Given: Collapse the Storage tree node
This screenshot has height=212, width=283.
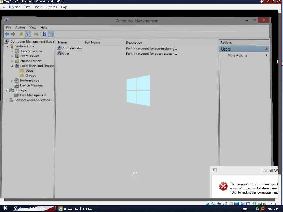Looking at the screenshot, I should point(7,90).
